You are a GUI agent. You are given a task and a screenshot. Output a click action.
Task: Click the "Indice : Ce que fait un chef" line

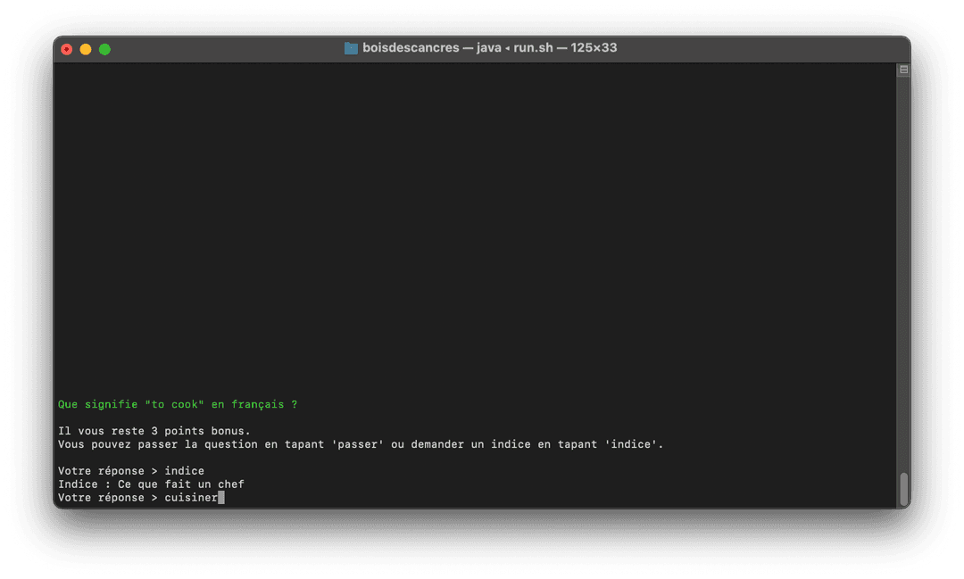(151, 484)
